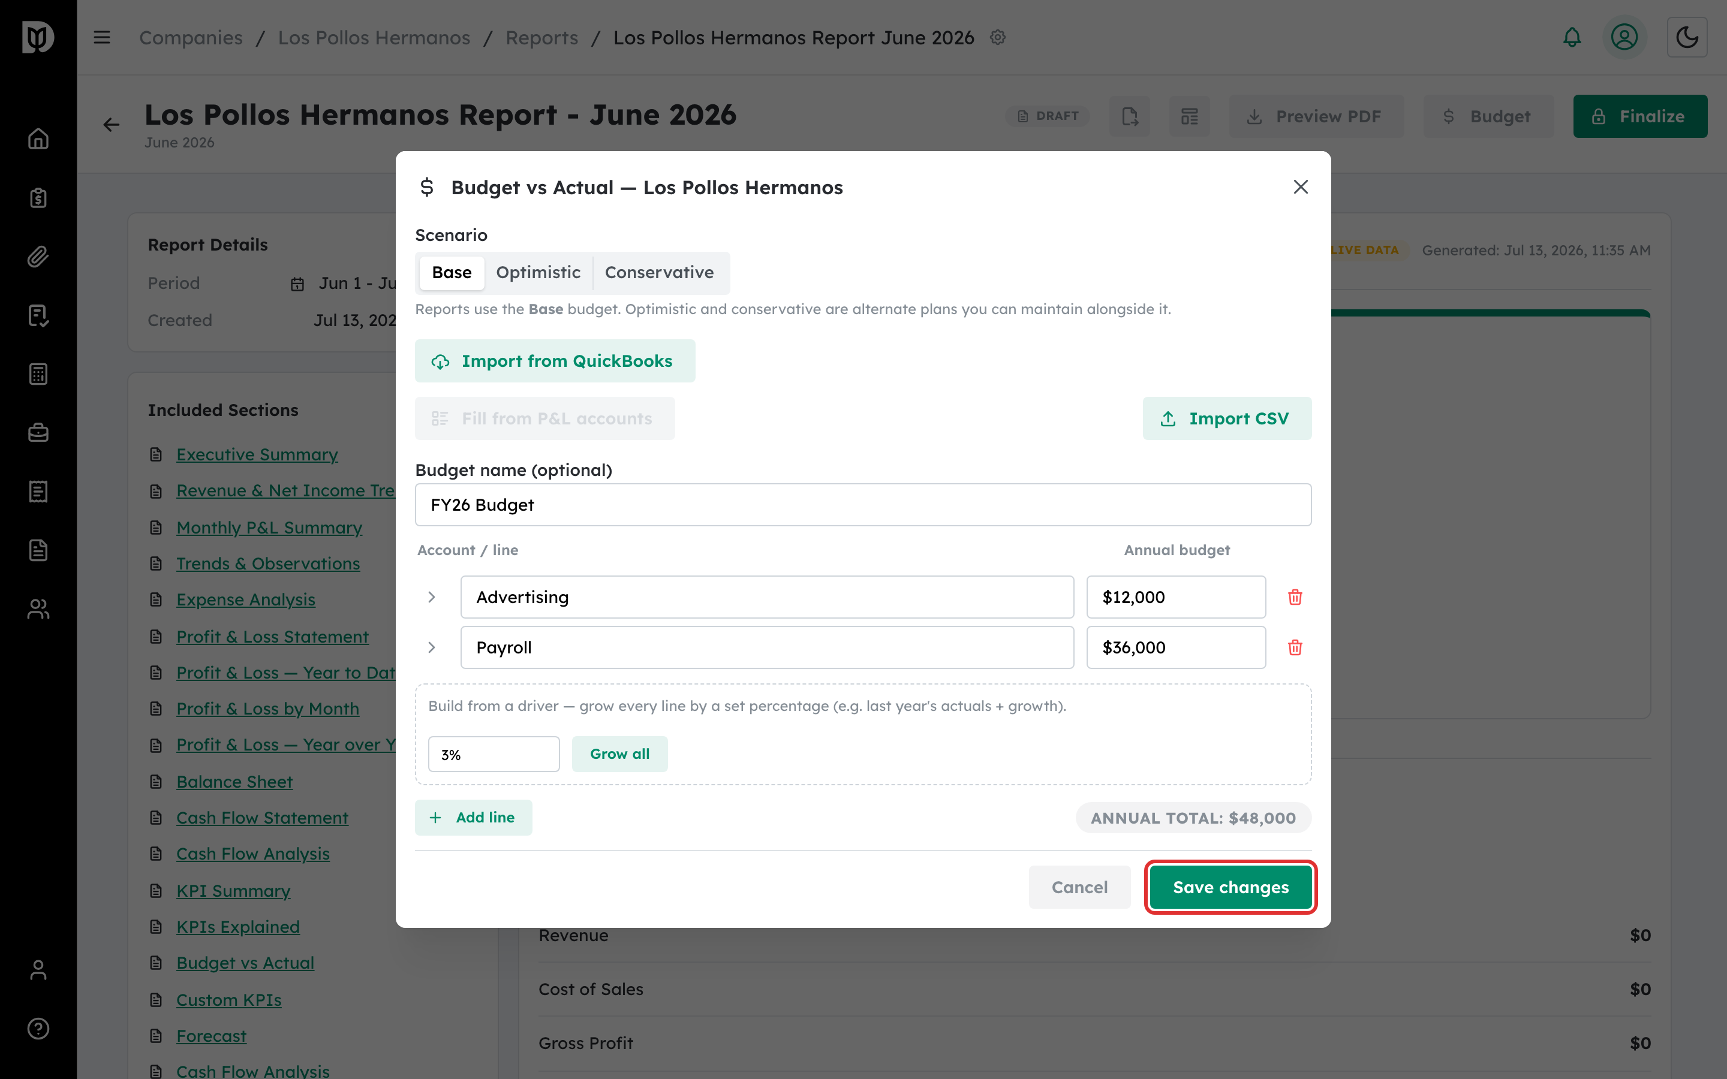Open the Expense Analysis section

coord(245,600)
